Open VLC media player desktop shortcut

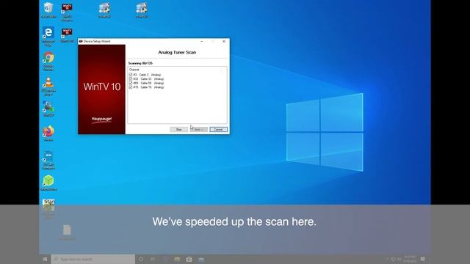pos(48,87)
